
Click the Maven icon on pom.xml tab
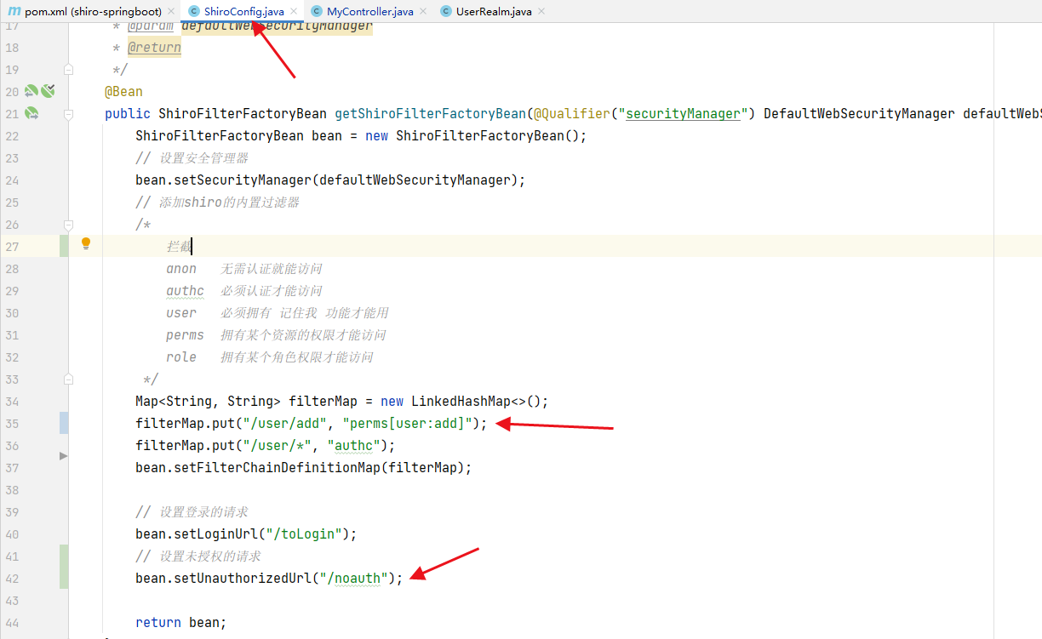point(14,11)
